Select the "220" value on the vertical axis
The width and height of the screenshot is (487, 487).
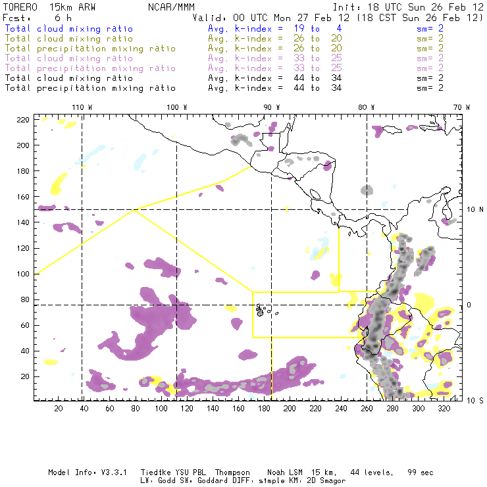click(23, 120)
